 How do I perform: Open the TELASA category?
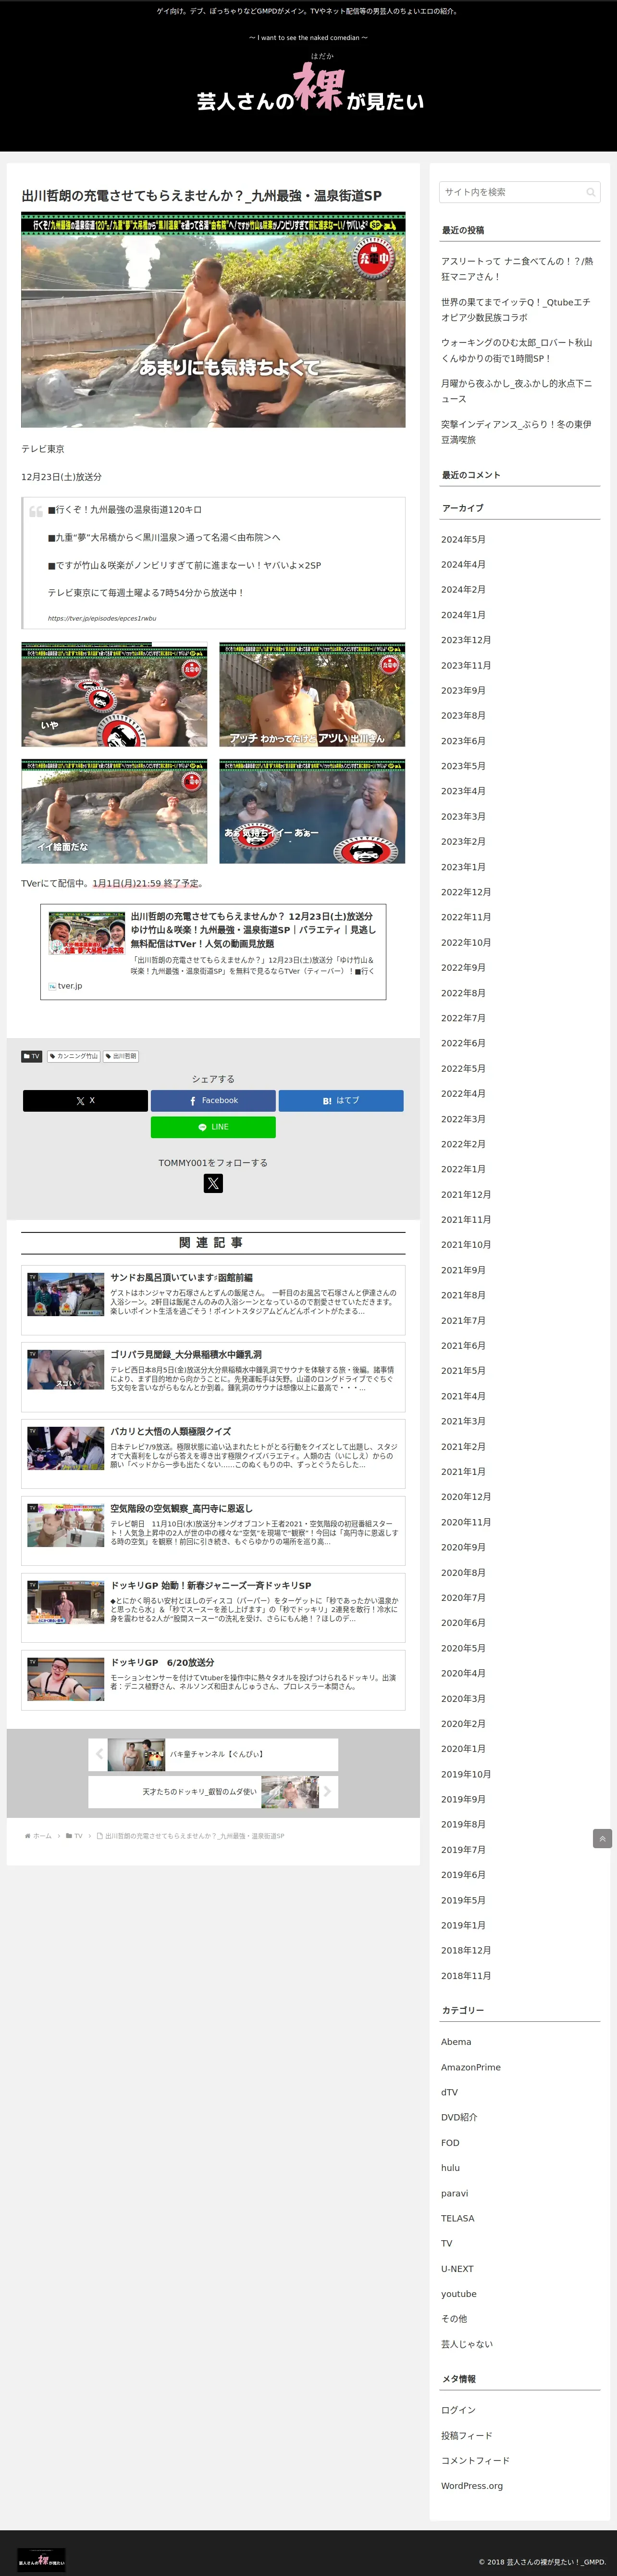tap(458, 2218)
